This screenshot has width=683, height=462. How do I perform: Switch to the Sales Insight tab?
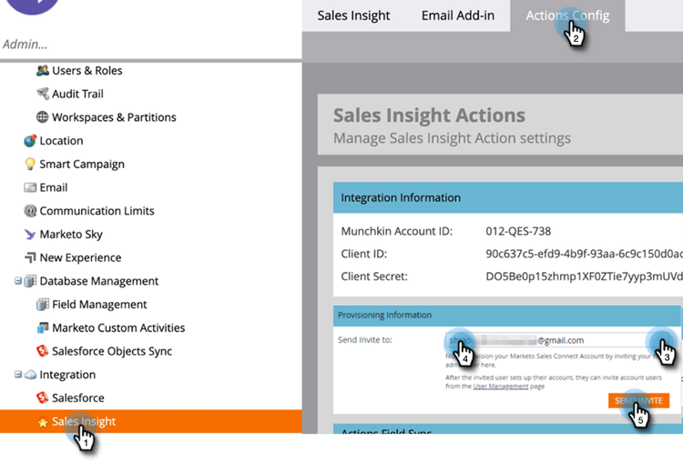353,15
